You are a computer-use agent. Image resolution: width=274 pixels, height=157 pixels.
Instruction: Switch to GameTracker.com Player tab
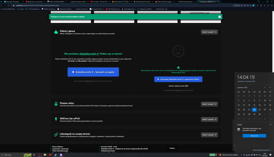tap(121, 2)
